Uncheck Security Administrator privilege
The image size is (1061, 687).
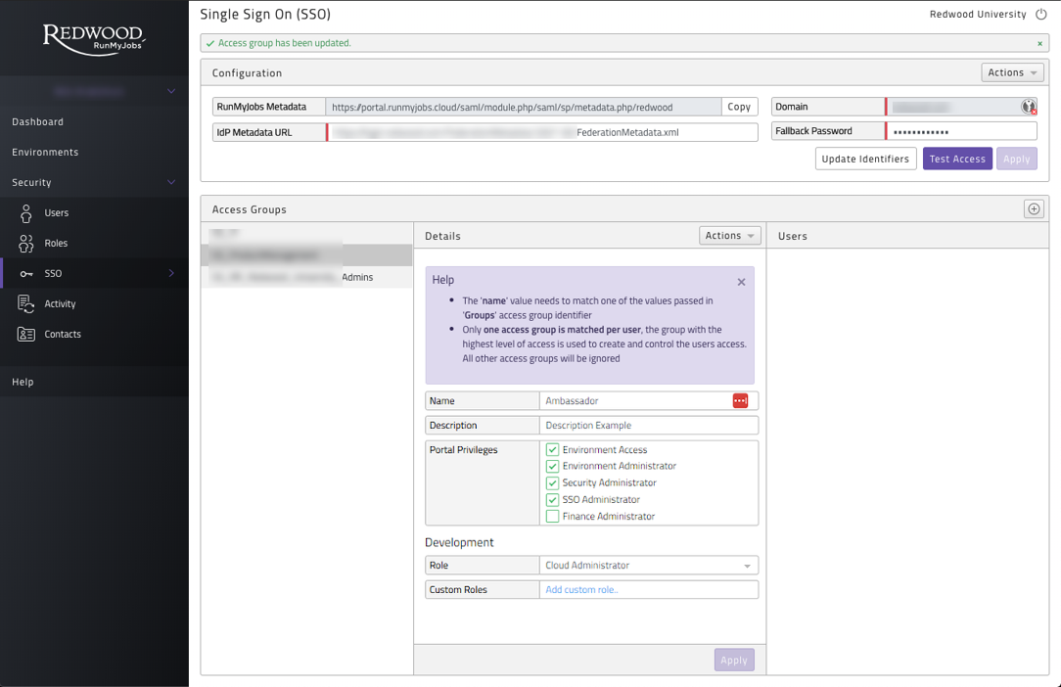[552, 483]
